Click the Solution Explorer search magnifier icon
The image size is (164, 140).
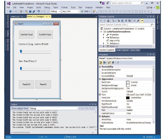coord(152,25)
